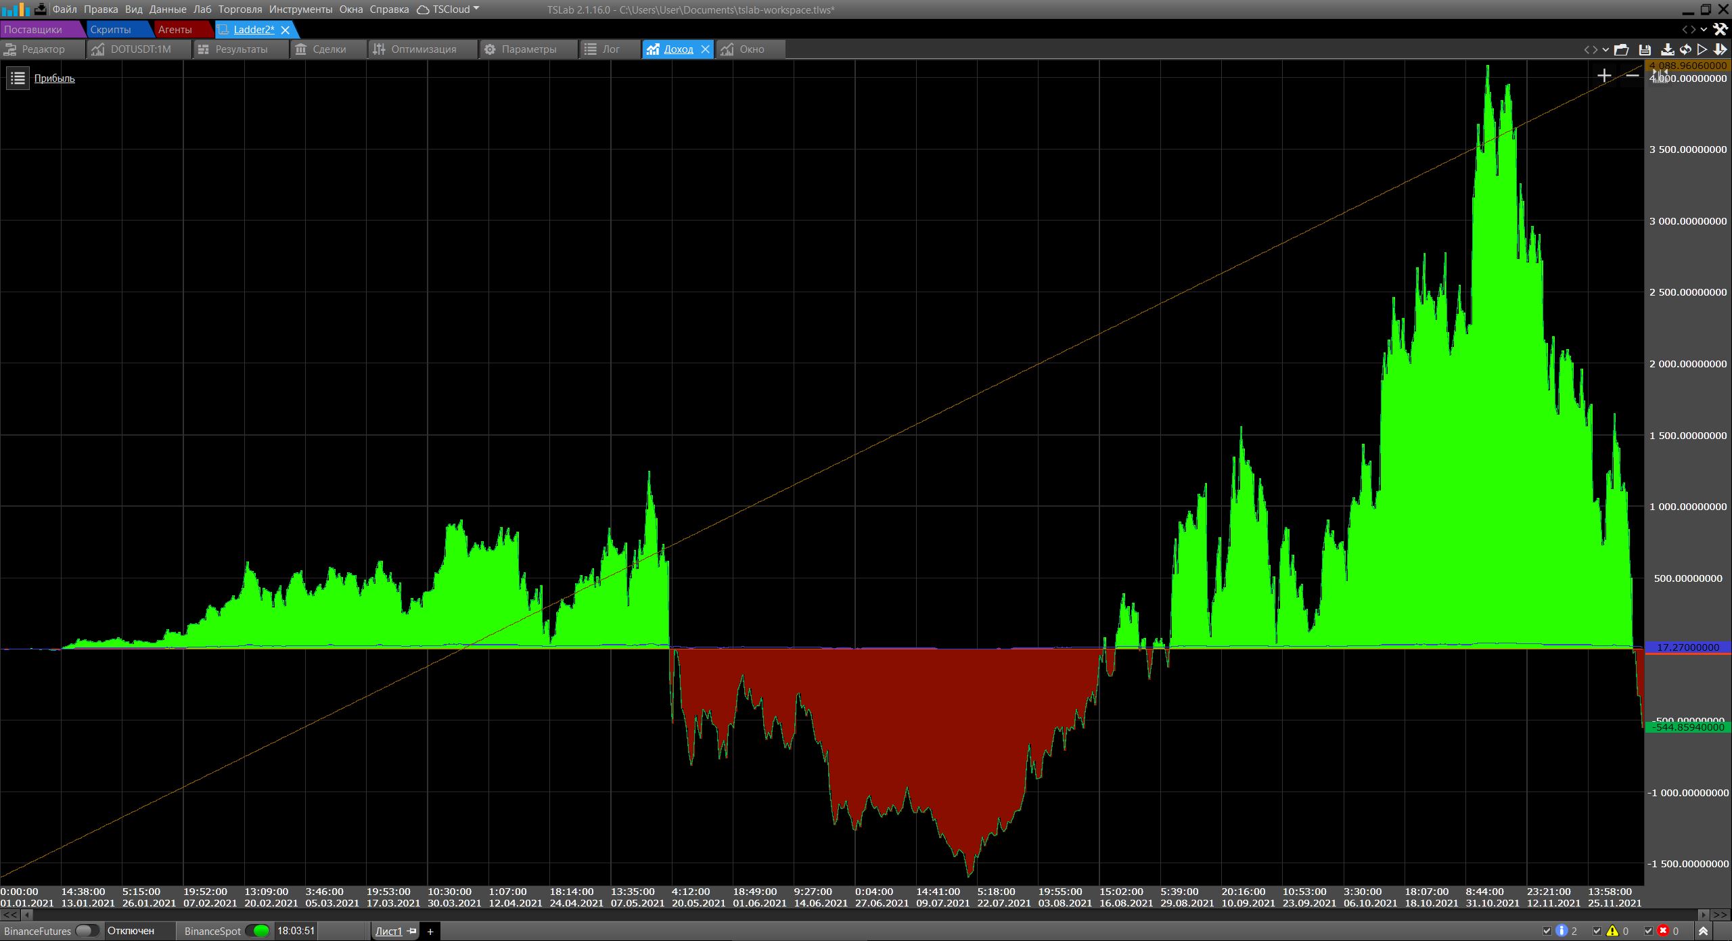Open the wrench and hammer tools icon
1732x941 pixels.
[x=1720, y=29]
